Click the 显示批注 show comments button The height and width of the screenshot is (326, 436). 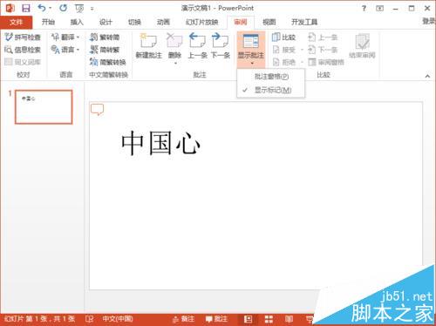point(251,49)
